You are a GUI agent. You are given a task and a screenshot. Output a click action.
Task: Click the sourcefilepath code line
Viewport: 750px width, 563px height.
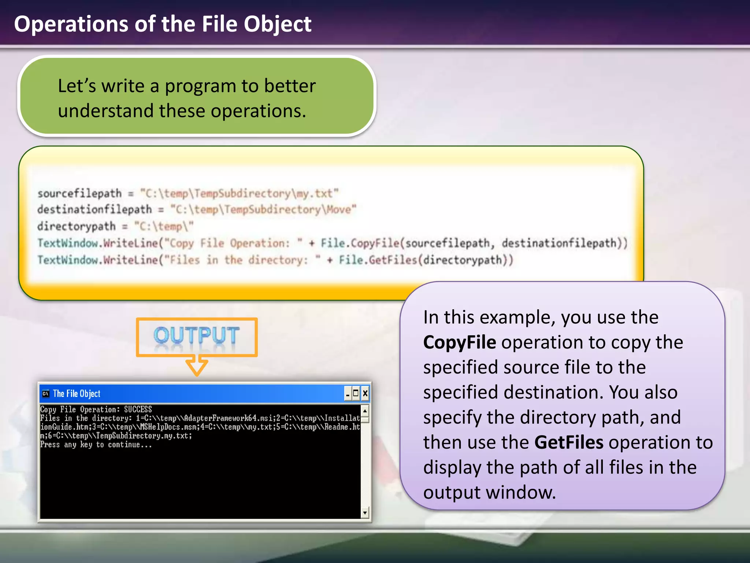coord(188,193)
